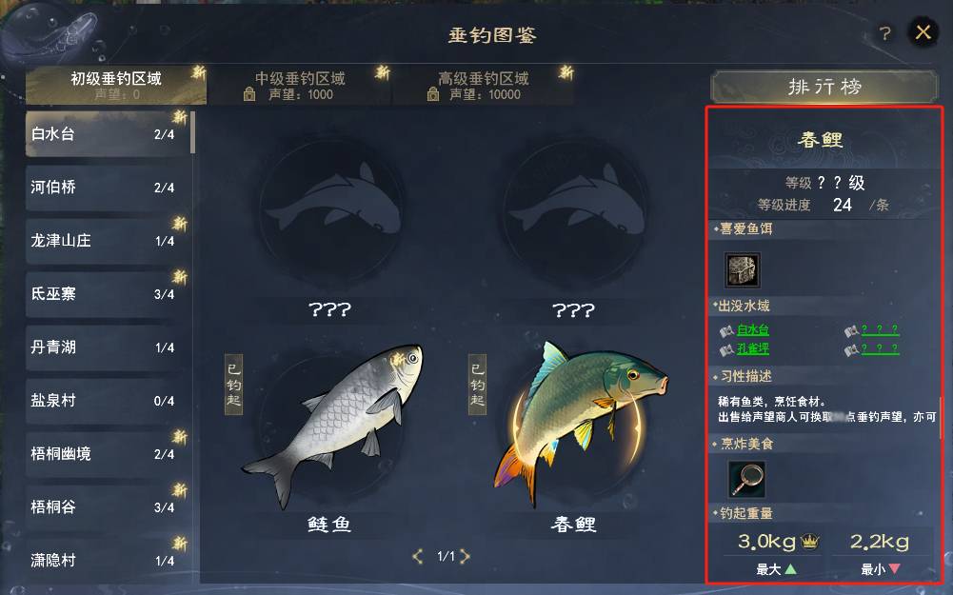Go to the previous page arrow
This screenshot has height=595, width=953.
418,556
